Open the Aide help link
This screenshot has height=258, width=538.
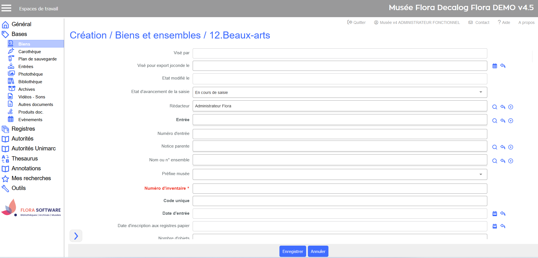pyautogui.click(x=504, y=22)
